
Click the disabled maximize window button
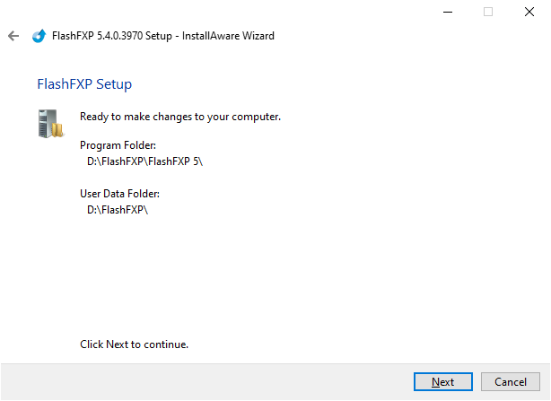(x=488, y=12)
